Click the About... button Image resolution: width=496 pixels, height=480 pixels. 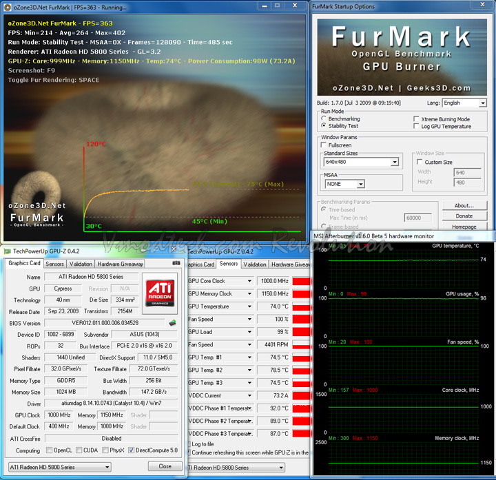[464, 205]
